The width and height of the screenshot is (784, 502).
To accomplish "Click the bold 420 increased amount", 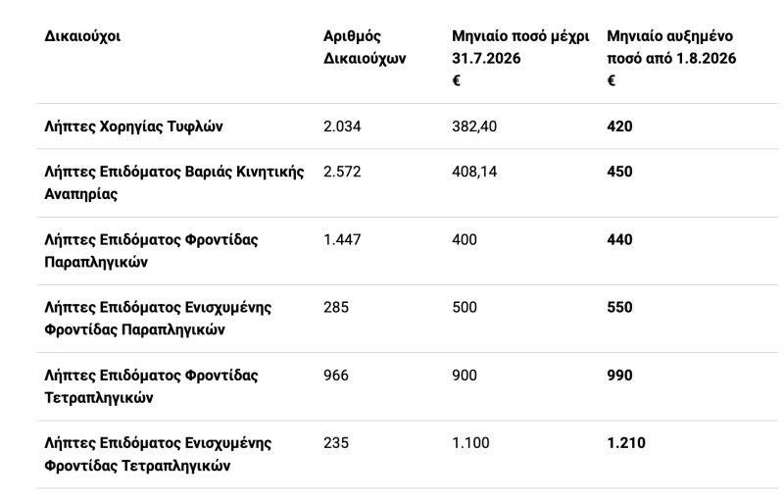I will coord(619,126).
